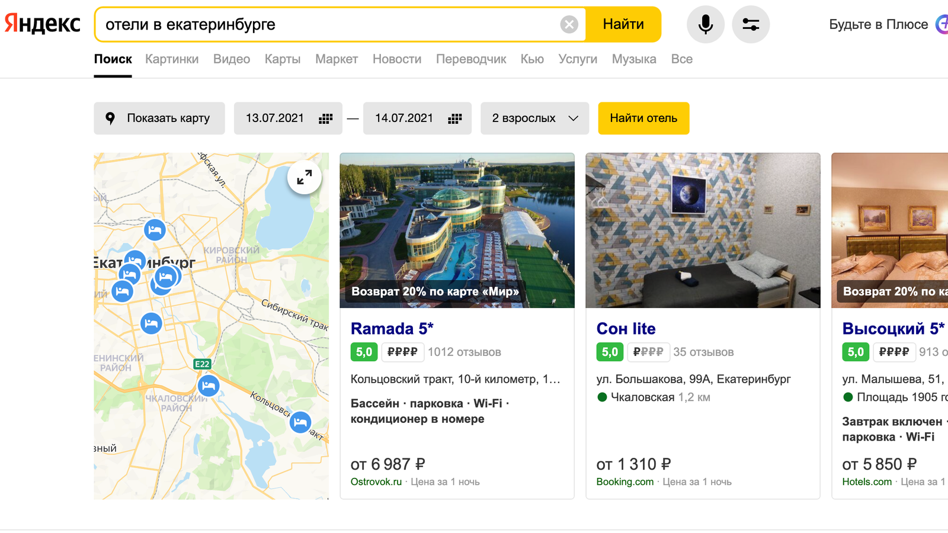Click the Высоцкий hotel room photo
948x533 pixels.
(890, 230)
